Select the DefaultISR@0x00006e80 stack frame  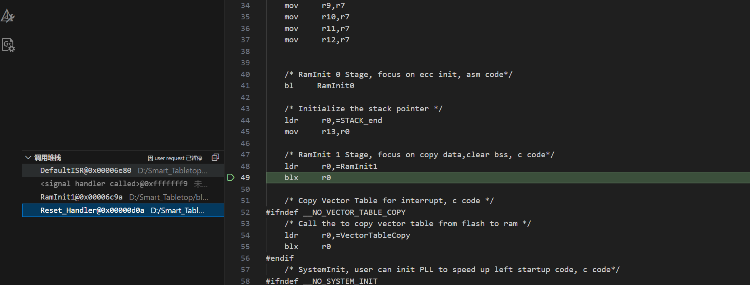point(86,171)
